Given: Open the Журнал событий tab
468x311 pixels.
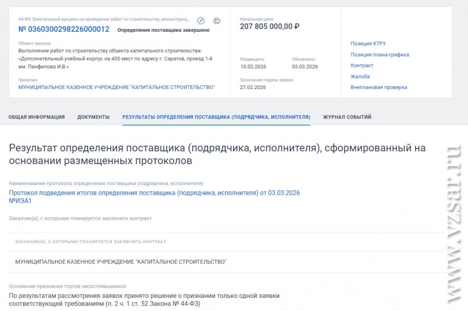Looking at the screenshot, I should click(347, 117).
